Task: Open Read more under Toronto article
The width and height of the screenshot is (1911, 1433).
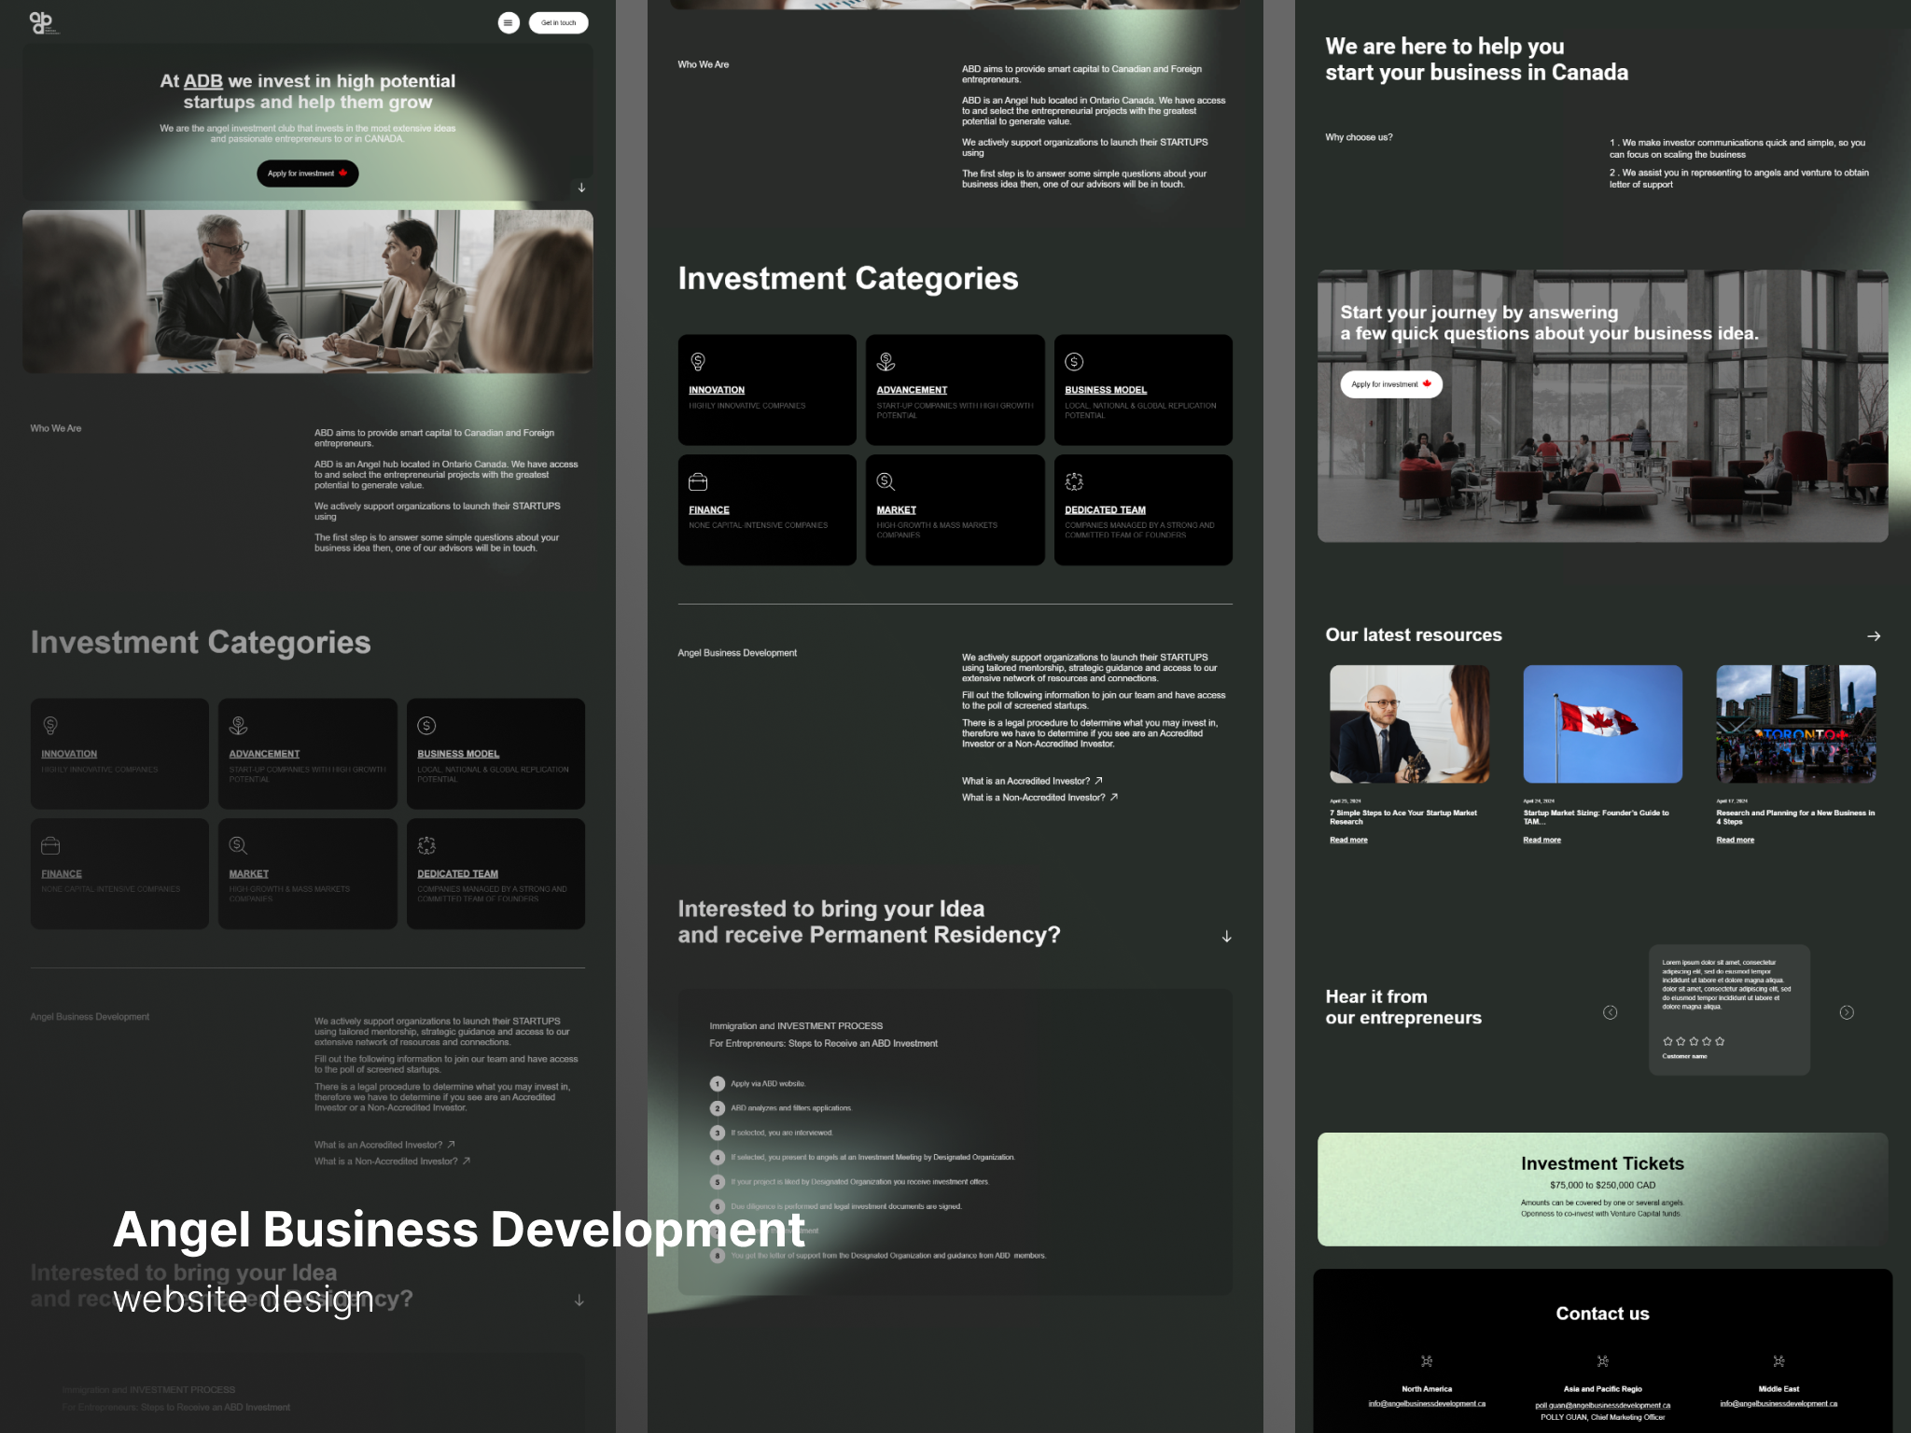Action: coord(1735,840)
